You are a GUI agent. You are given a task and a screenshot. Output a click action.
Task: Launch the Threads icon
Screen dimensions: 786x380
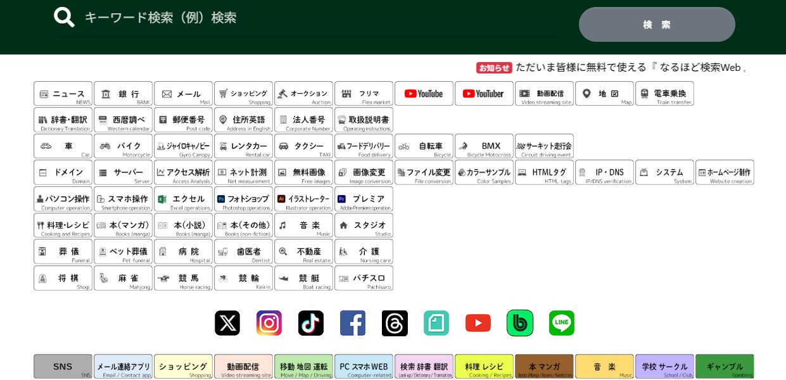(395, 323)
